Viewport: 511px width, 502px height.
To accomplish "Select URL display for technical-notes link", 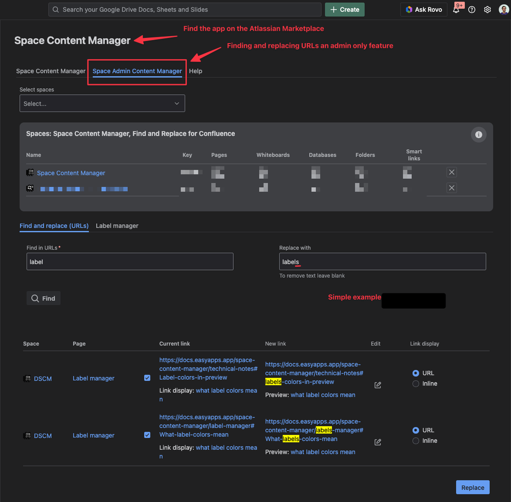I will [x=415, y=373].
